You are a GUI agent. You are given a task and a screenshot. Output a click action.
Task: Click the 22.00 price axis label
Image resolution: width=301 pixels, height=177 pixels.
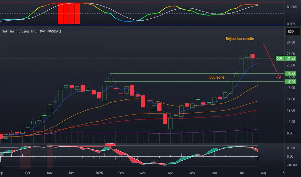[291, 54]
